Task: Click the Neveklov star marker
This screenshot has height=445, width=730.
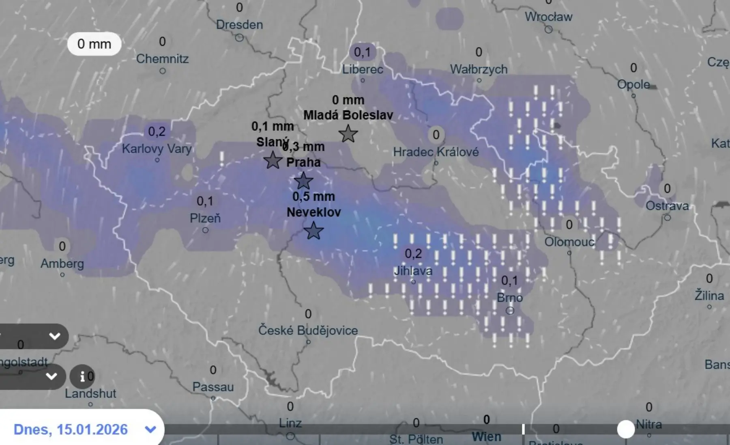Action: tap(313, 231)
